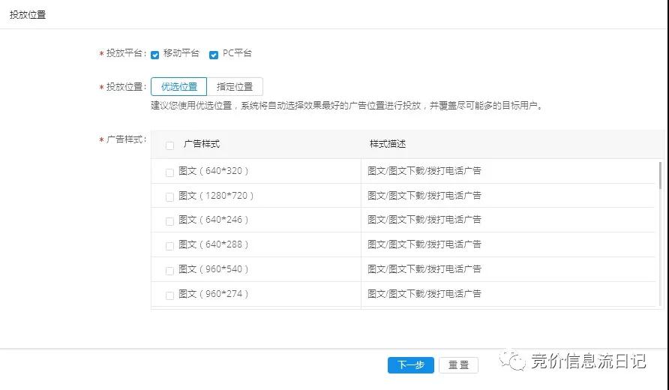Click the 下一步 button
The height and width of the screenshot is (390, 669).
(411, 365)
